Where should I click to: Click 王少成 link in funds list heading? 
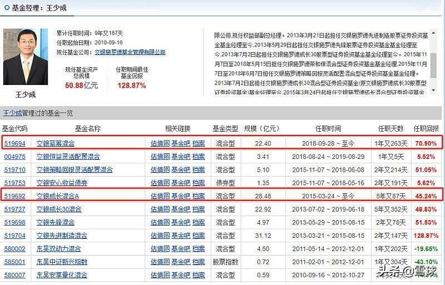[12, 113]
